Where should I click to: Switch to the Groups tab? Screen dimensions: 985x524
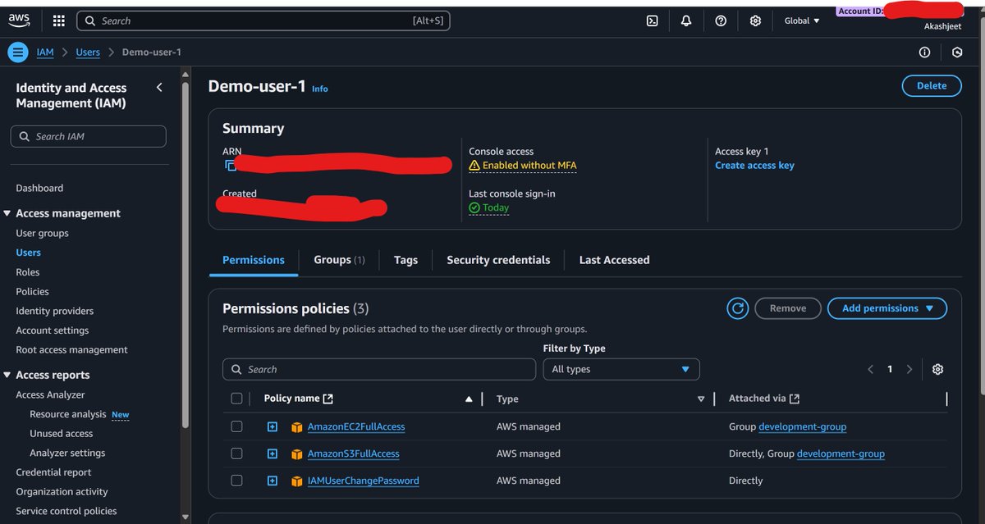(x=339, y=260)
